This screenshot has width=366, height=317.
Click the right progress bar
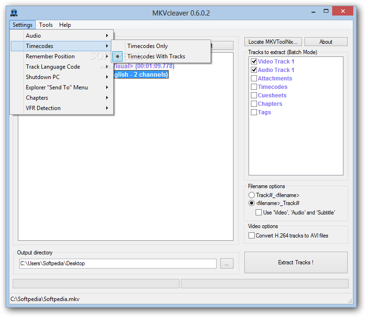265,284
